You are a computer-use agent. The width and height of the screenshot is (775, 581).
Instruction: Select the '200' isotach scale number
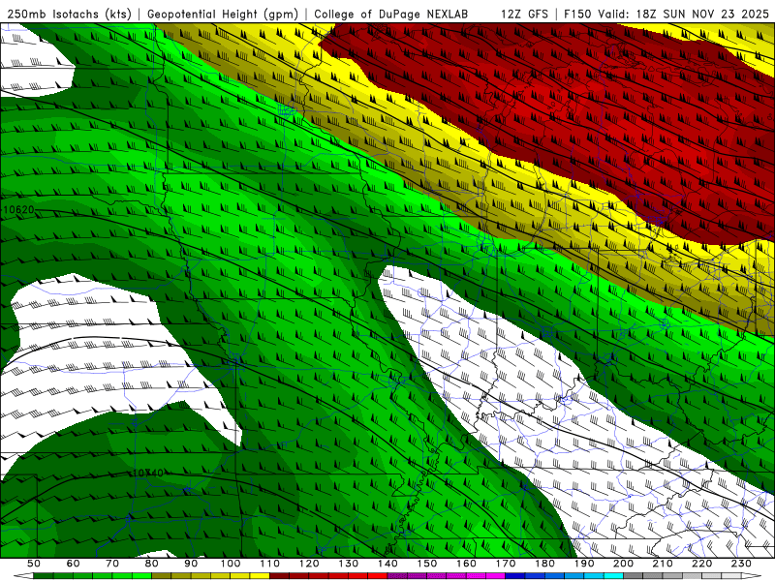(x=624, y=564)
